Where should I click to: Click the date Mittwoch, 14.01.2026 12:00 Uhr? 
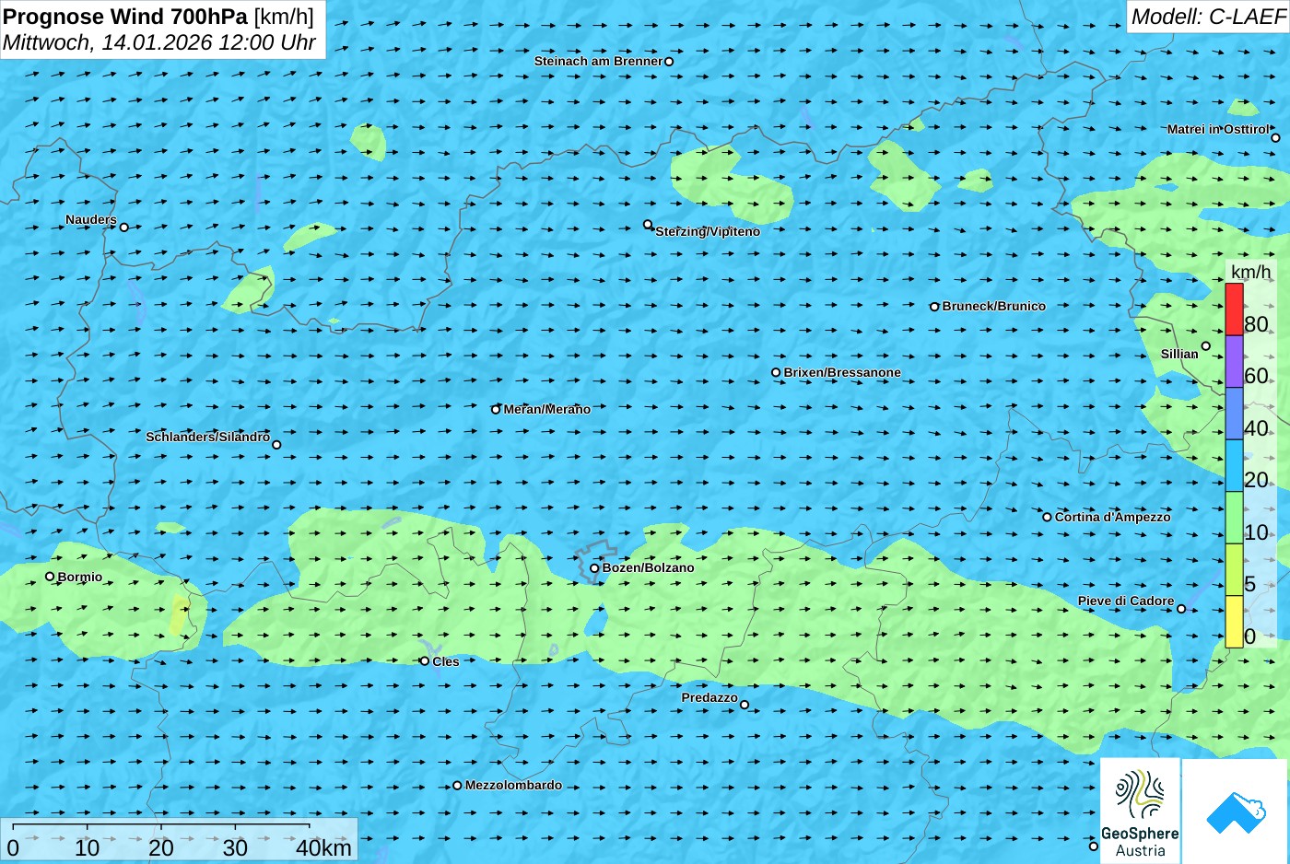point(159,42)
